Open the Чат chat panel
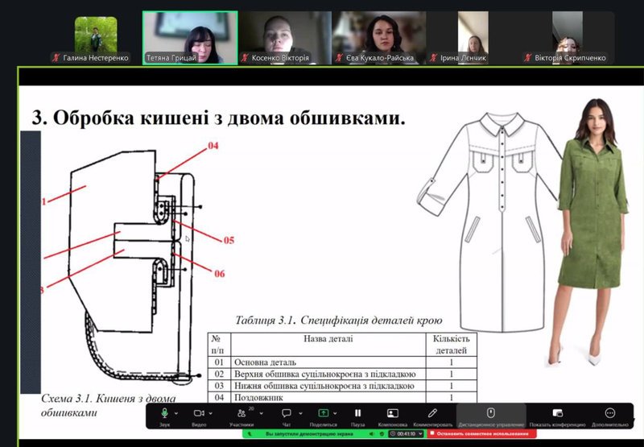The image size is (644, 447). [286, 413]
